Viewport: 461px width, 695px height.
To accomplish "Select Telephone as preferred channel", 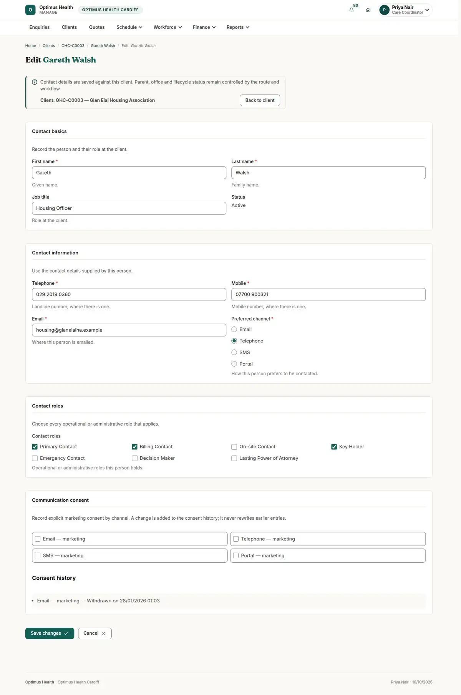I will 234,341.
